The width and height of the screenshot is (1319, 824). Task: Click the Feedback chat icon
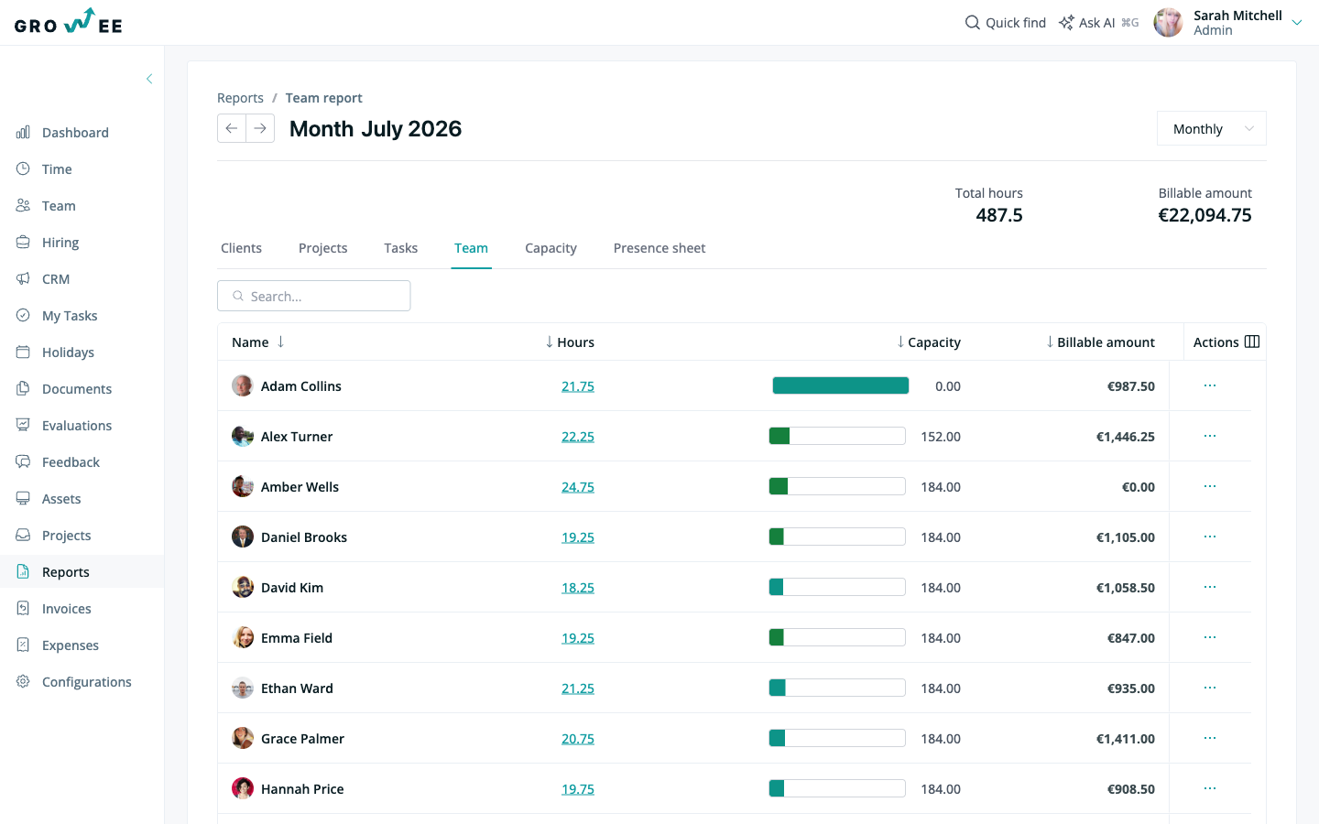pos(23,462)
